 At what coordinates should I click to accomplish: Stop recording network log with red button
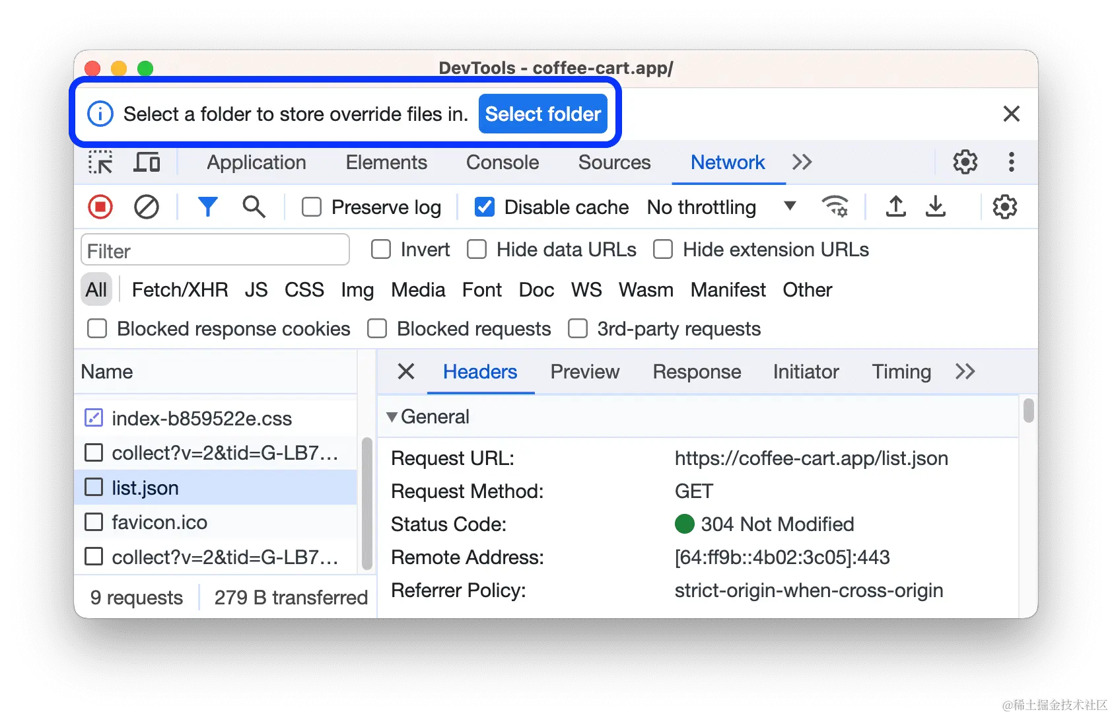pyautogui.click(x=99, y=207)
